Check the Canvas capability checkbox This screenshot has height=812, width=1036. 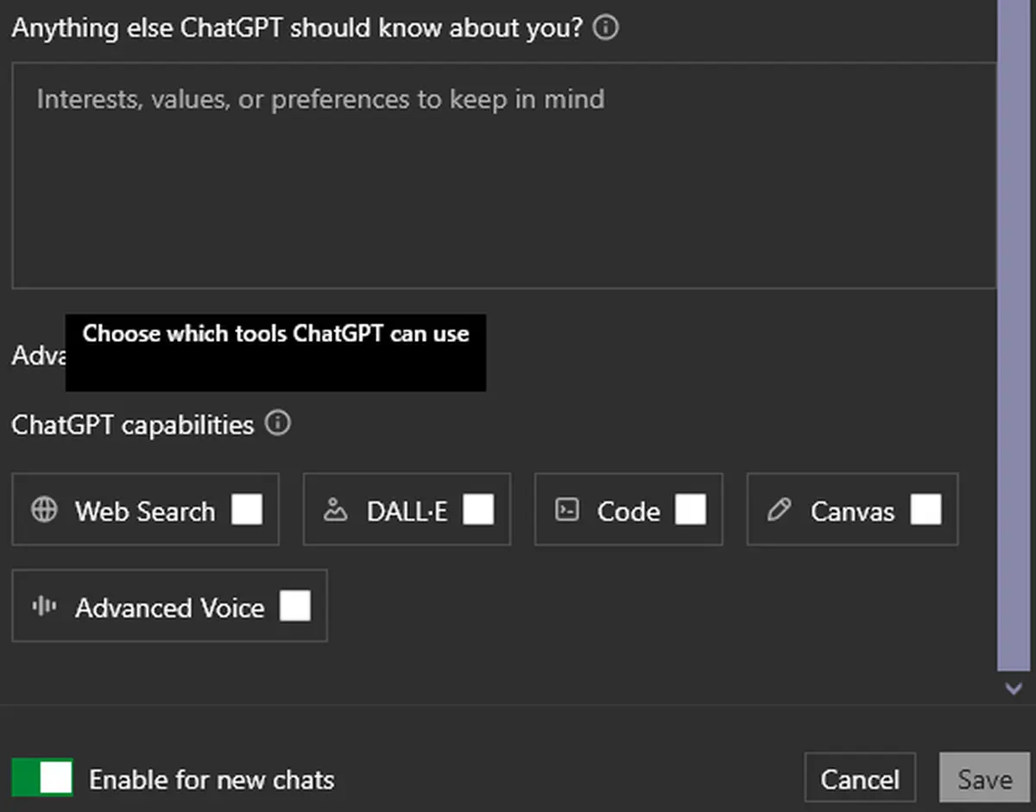[x=927, y=511]
